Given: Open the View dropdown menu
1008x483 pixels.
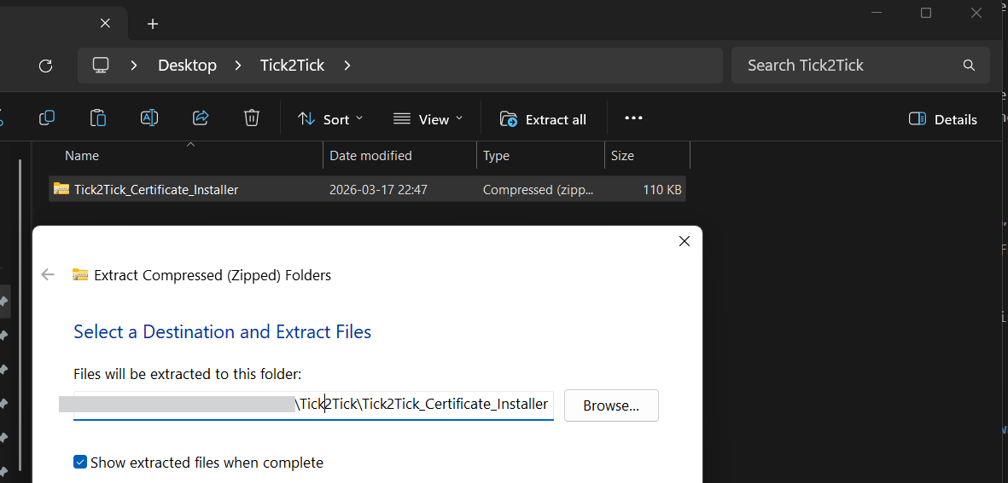Looking at the screenshot, I should coord(428,119).
